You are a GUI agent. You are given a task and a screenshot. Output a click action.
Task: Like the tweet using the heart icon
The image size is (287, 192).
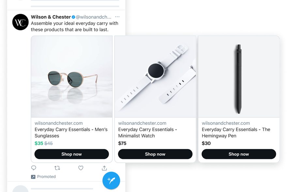[x=81, y=168]
